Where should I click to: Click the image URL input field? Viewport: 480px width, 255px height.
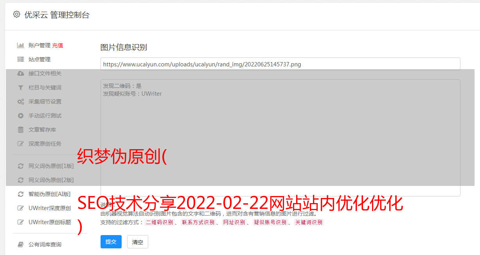pyautogui.click(x=280, y=64)
